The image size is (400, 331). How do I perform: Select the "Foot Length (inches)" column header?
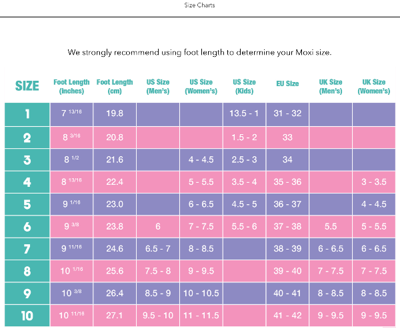pyautogui.click(x=71, y=86)
